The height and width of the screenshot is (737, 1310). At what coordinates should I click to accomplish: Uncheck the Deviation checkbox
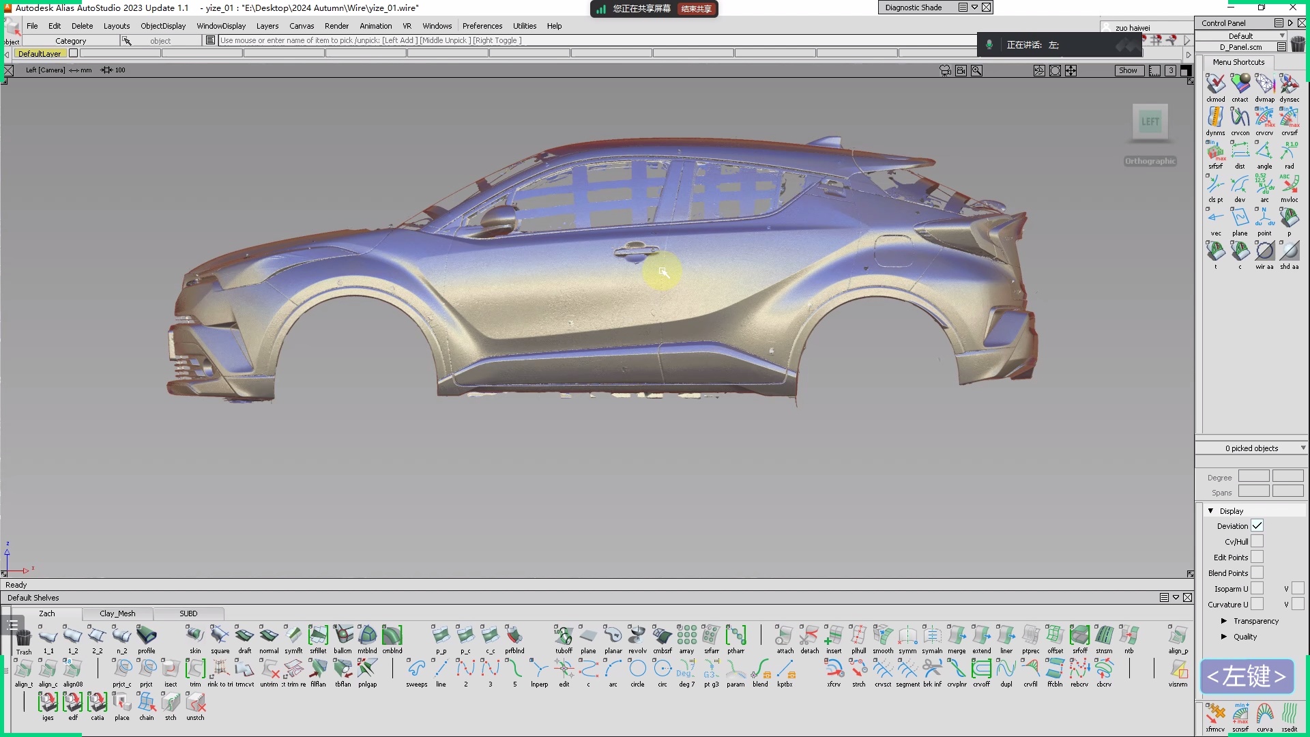coord(1257,525)
